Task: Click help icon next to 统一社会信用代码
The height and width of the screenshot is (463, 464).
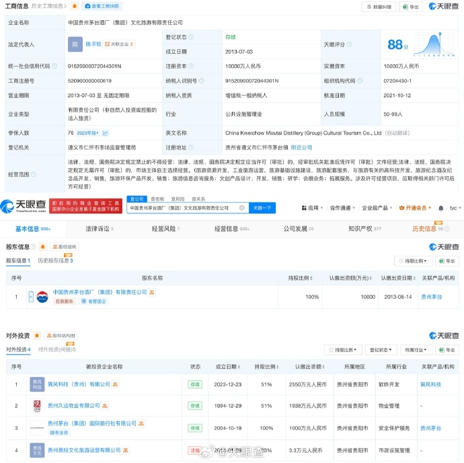Action: coord(54,66)
